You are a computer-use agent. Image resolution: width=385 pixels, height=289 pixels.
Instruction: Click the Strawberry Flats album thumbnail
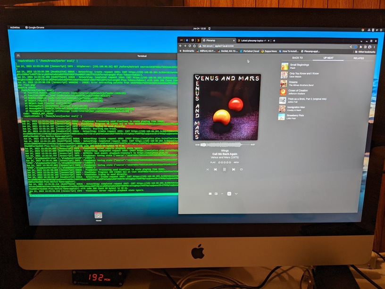tap(281, 117)
